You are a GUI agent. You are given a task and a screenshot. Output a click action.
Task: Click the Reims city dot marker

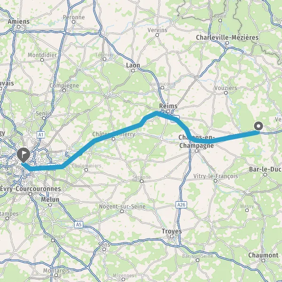click(x=168, y=111)
